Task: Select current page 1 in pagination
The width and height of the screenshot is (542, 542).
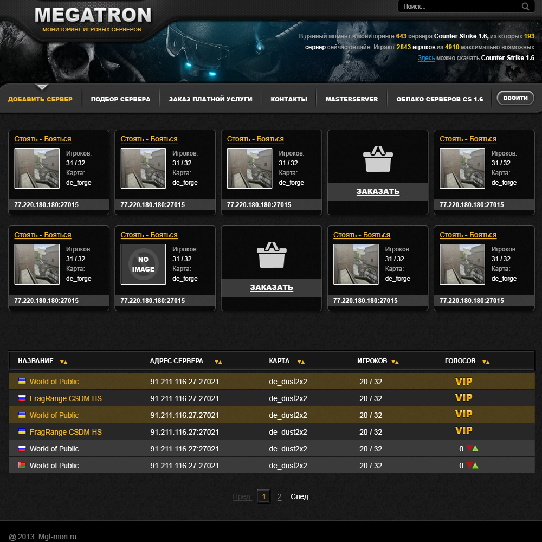Action: [264, 496]
